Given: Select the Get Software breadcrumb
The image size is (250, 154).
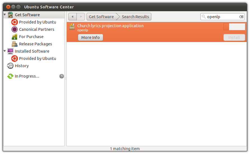Looking at the screenshot, I should point(101,17).
